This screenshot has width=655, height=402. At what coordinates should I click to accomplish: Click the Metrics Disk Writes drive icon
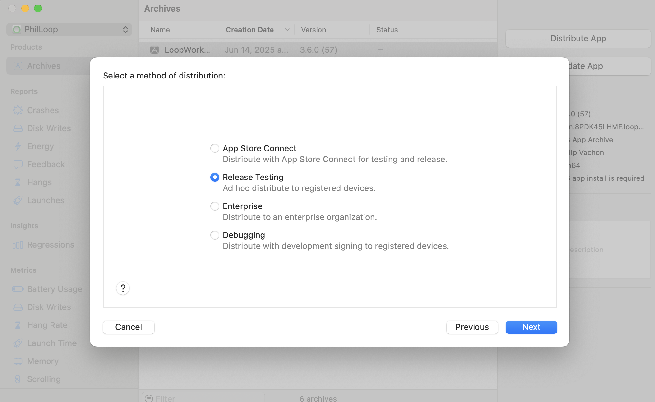click(18, 307)
